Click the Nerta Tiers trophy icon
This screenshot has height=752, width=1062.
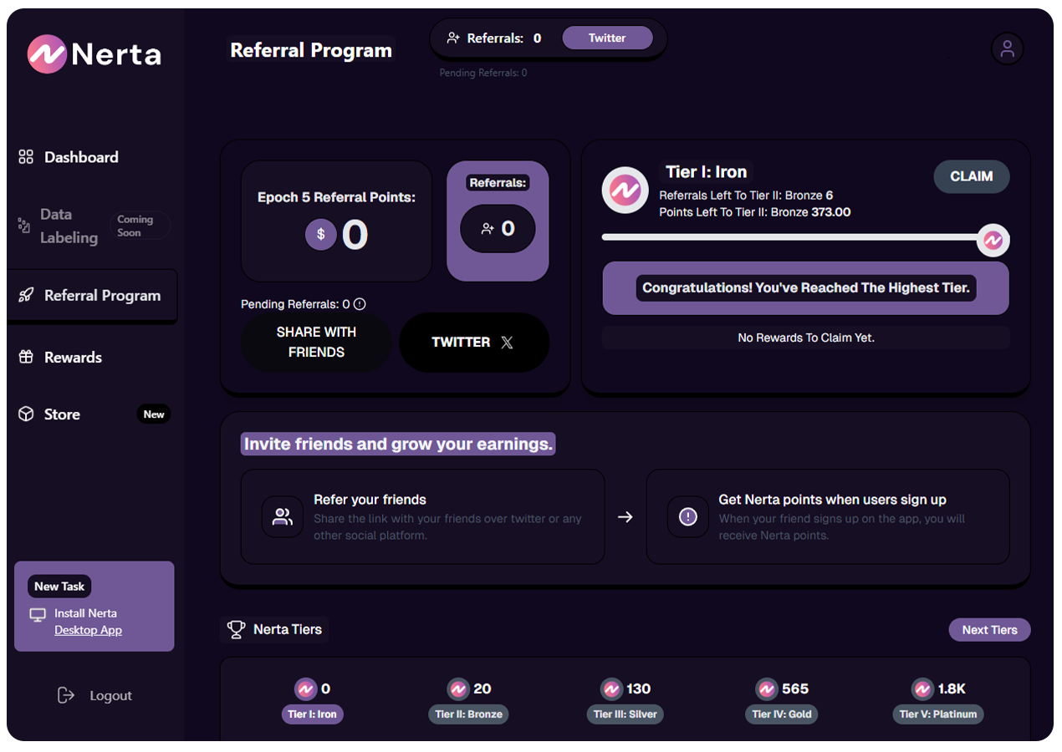point(237,629)
